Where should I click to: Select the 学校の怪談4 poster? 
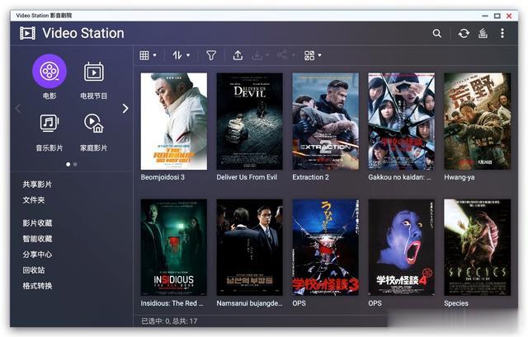point(402,247)
